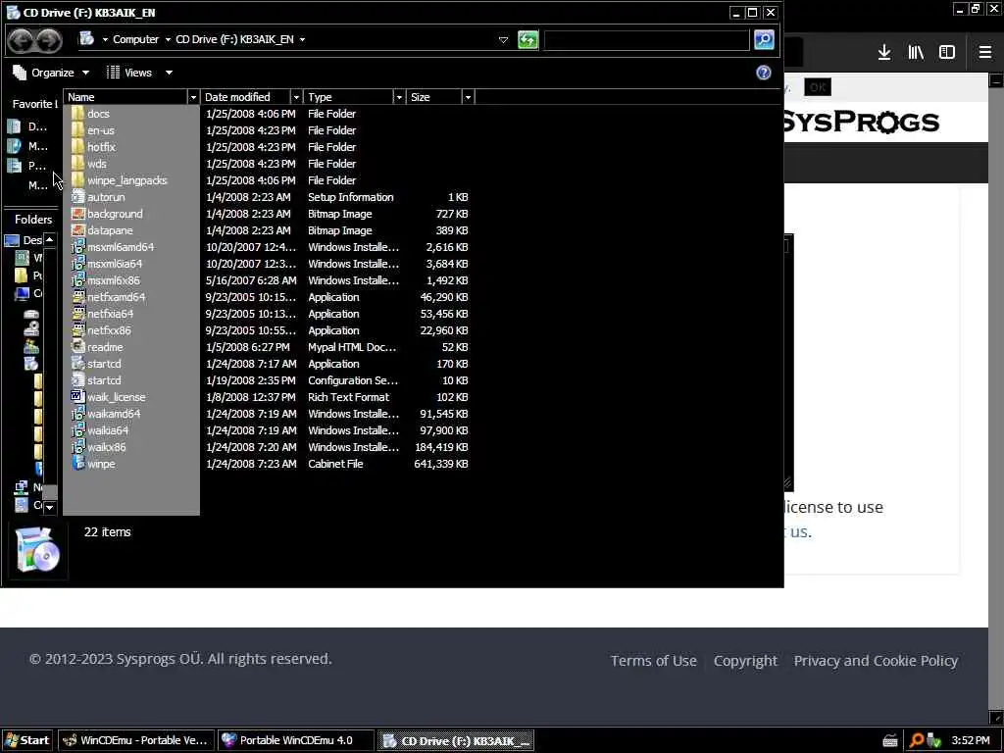This screenshot has height=753, width=1004.
Task: Select the winpe cabinet file icon
Action: tap(78, 464)
